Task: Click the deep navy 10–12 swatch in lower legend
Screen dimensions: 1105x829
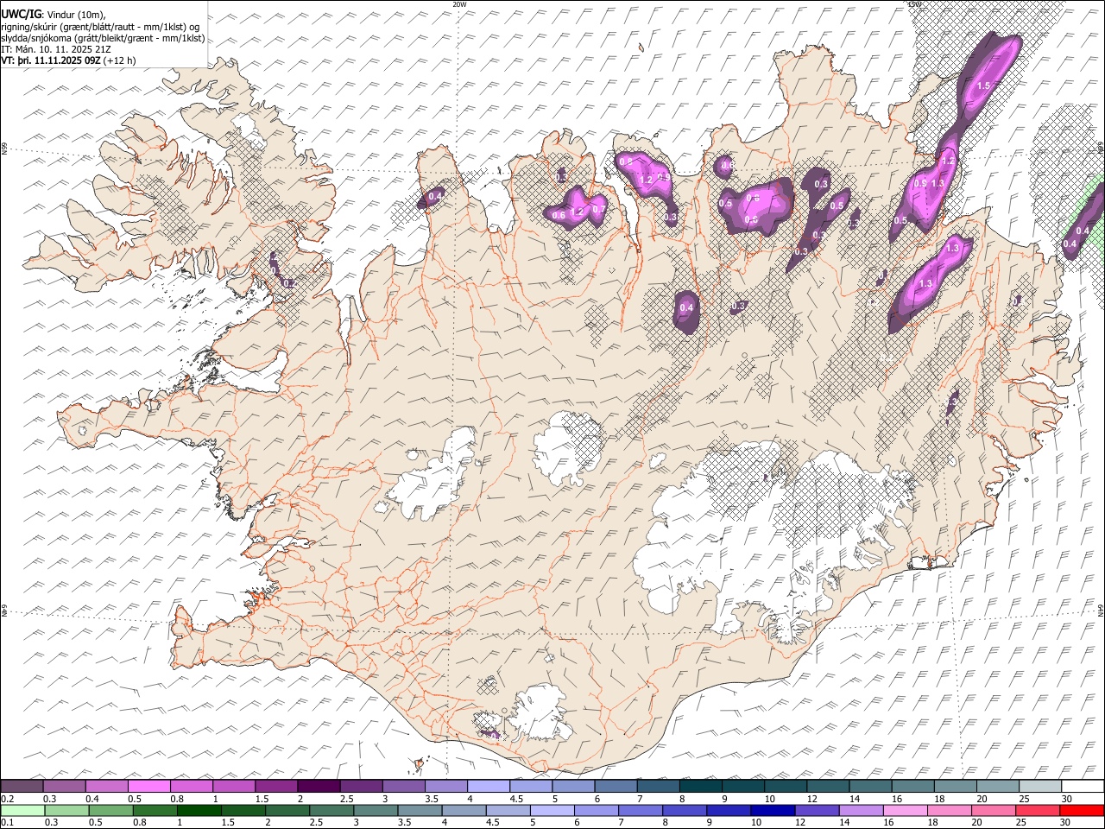Action: click(x=773, y=811)
